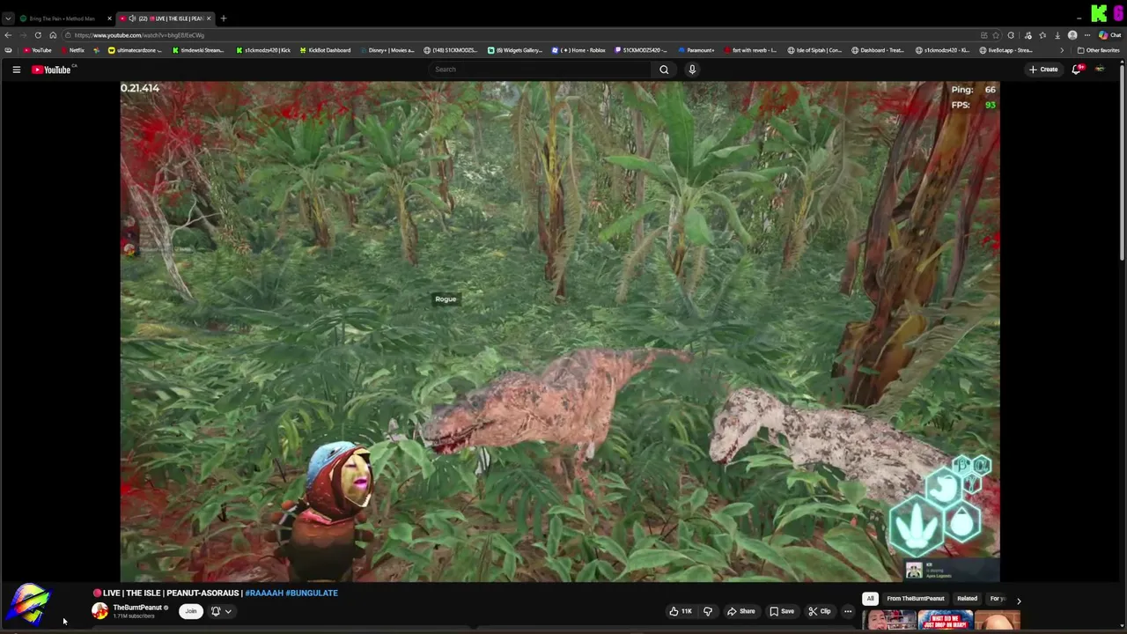
Task: Mute tab via speaker icon on YouTube tab
Action: (x=132, y=18)
